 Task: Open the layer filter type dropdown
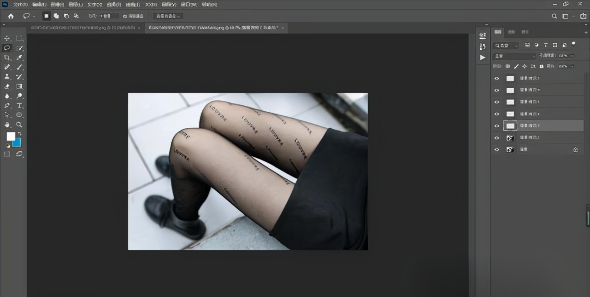click(506, 46)
